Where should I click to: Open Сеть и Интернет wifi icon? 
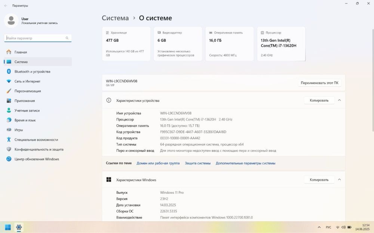9,81
